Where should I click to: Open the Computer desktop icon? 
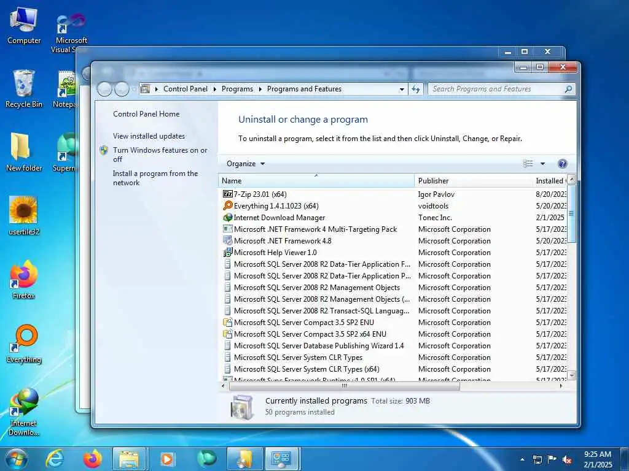click(24, 25)
